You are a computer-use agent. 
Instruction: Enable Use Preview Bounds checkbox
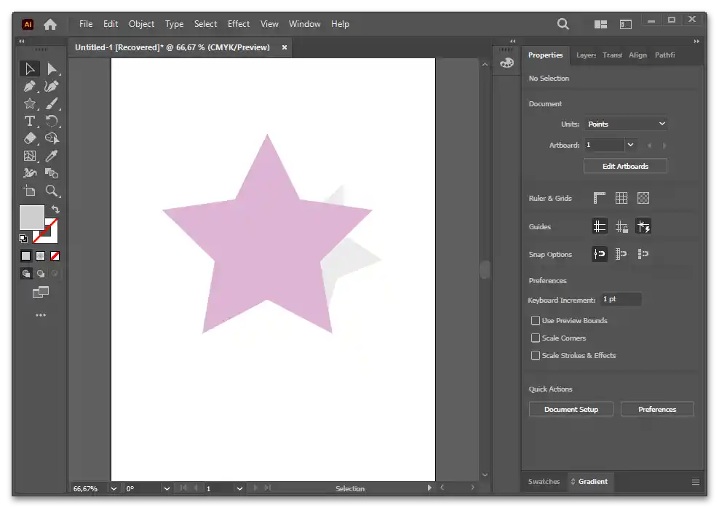pyautogui.click(x=535, y=320)
